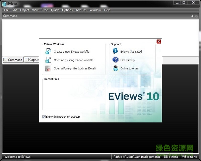The width and height of the screenshot is (201, 161).
Task: Open the Add-ins menu
Action: click(81, 10)
